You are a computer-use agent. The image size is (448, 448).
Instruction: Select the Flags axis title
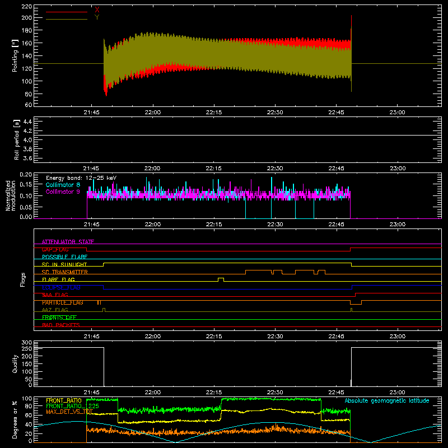[22, 279]
